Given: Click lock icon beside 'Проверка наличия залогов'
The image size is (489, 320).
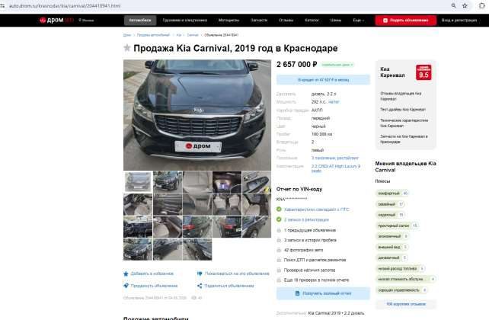Looking at the screenshot, I should click(279, 270).
